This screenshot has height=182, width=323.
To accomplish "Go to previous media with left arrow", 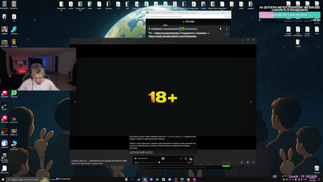I will pos(75,102).
